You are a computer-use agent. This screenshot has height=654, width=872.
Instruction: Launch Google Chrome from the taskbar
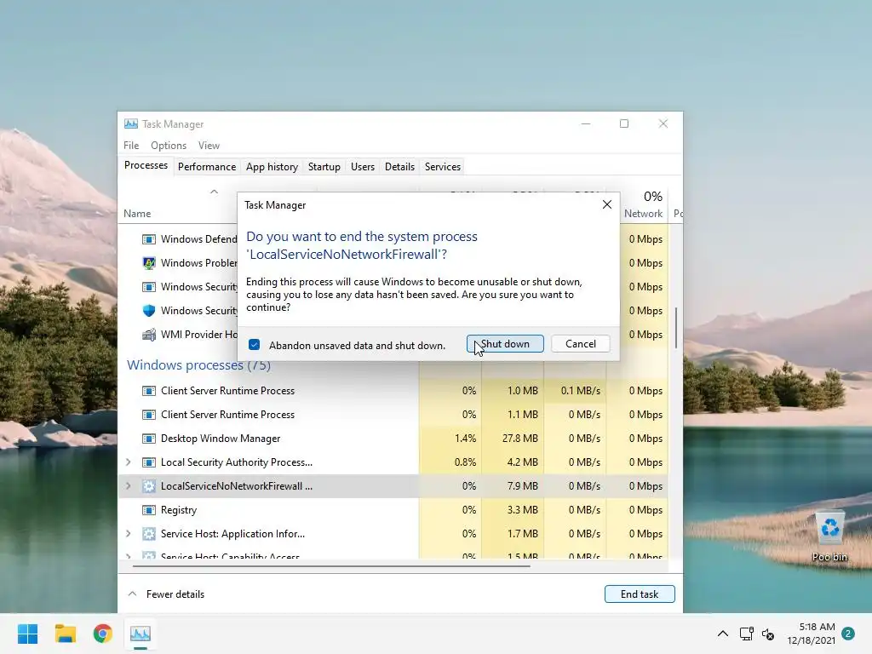[x=103, y=634]
